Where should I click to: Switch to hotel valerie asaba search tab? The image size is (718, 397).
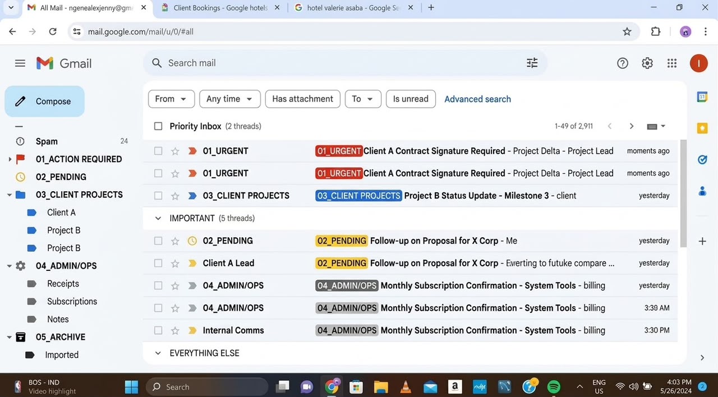click(353, 8)
